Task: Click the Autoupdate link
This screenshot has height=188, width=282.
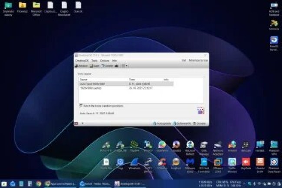Action: [162, 123]
